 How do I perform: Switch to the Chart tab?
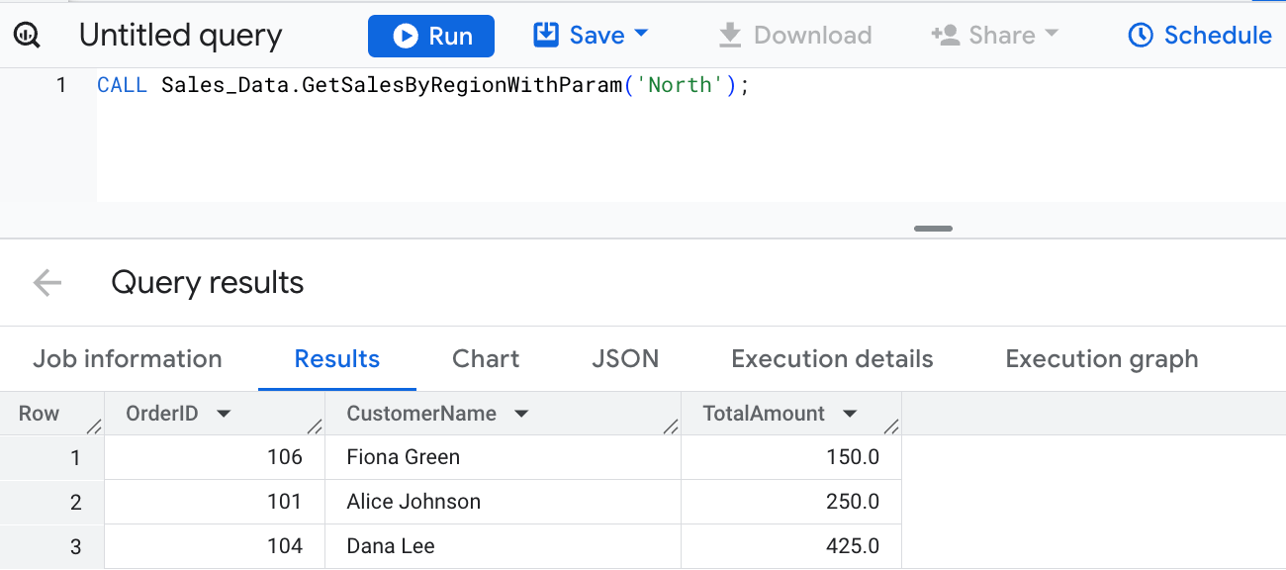coord(486,359)
